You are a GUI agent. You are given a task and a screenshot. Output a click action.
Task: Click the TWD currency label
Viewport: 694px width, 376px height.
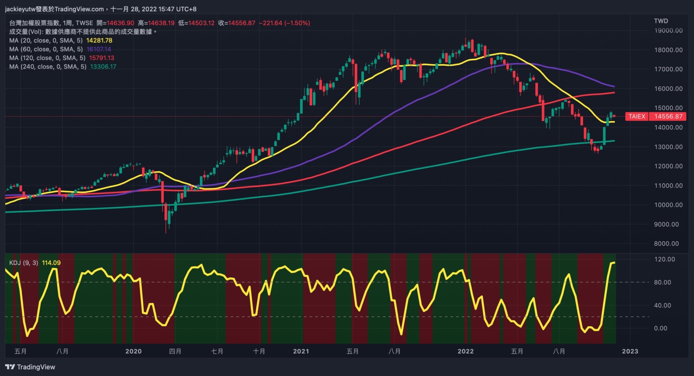click(x=661, y=21)
